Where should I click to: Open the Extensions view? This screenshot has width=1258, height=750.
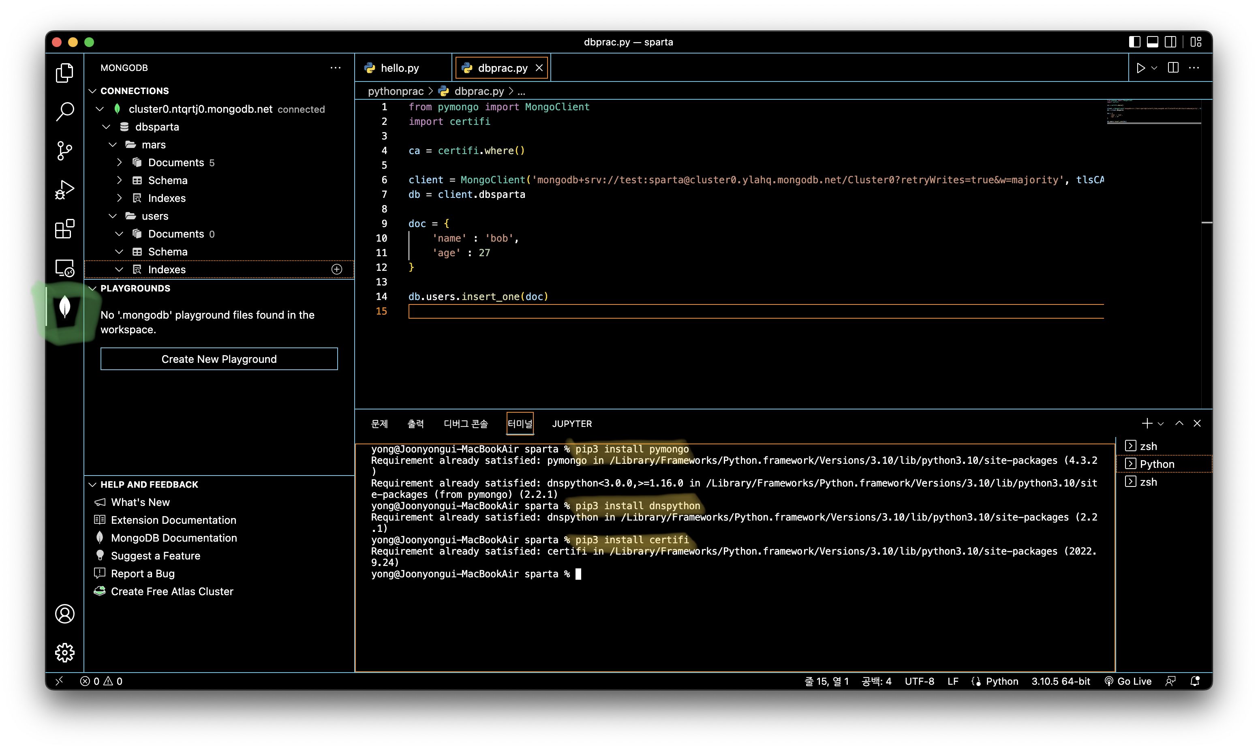tap(65, 228)
